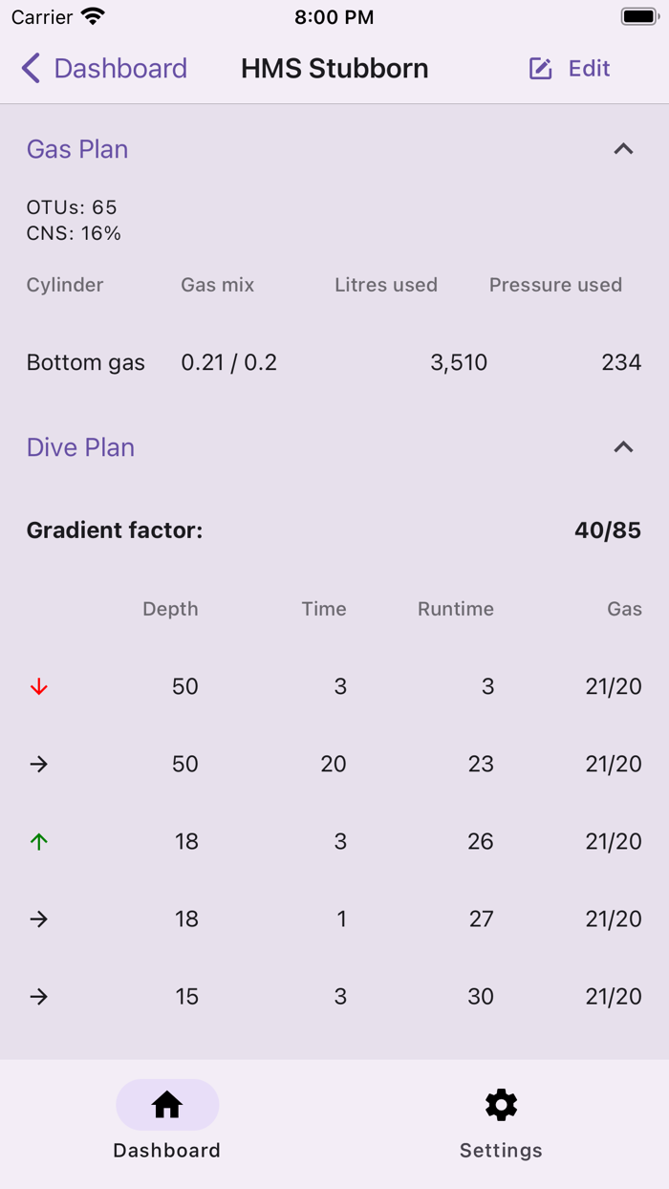This screenshot has height=1189, width=669.
Task: Open the Dashboard home icon
Action: click(x=167, y=1104)
